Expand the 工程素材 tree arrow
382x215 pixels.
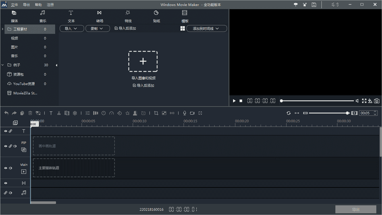coord(3,29)
